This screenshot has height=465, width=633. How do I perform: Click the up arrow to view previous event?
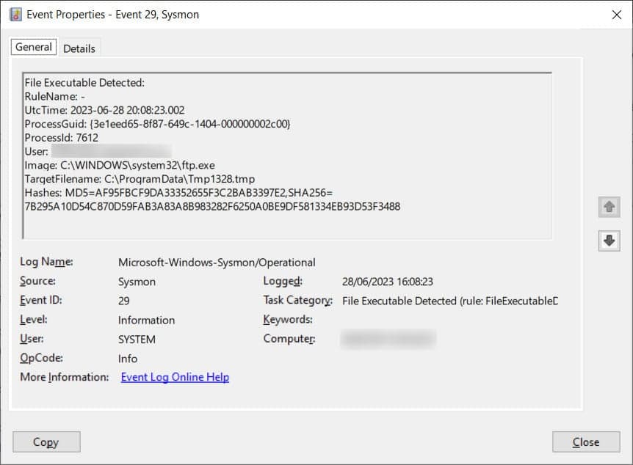(x=609, y=208)
